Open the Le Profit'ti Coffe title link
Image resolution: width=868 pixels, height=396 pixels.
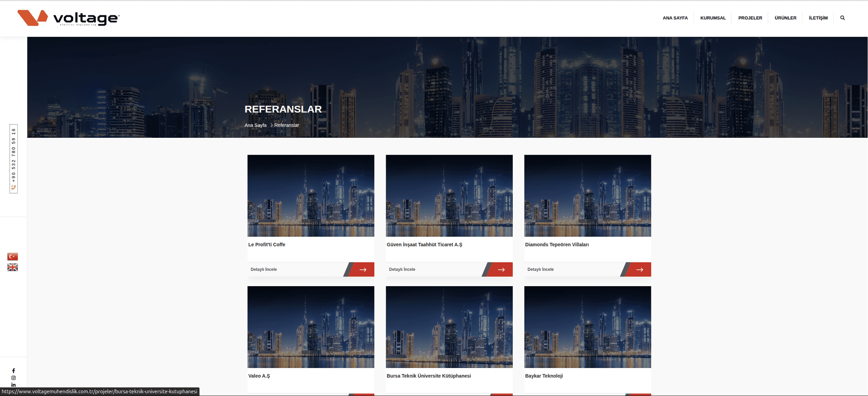pyautogui.click(x=267, y=245)
